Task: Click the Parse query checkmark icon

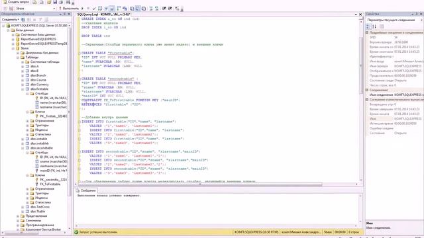Action: pos(94,9)
